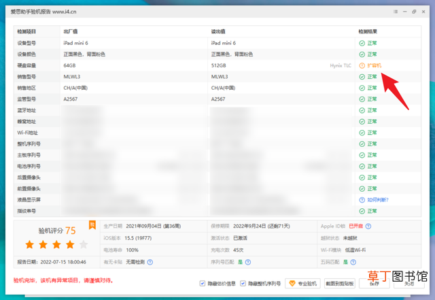
Task: Click the 低温Wi-Fi module value
Action: coord(355,250)
